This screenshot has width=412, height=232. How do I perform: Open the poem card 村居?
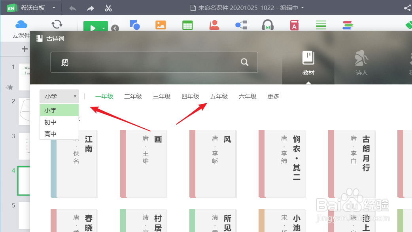(144, 221)
